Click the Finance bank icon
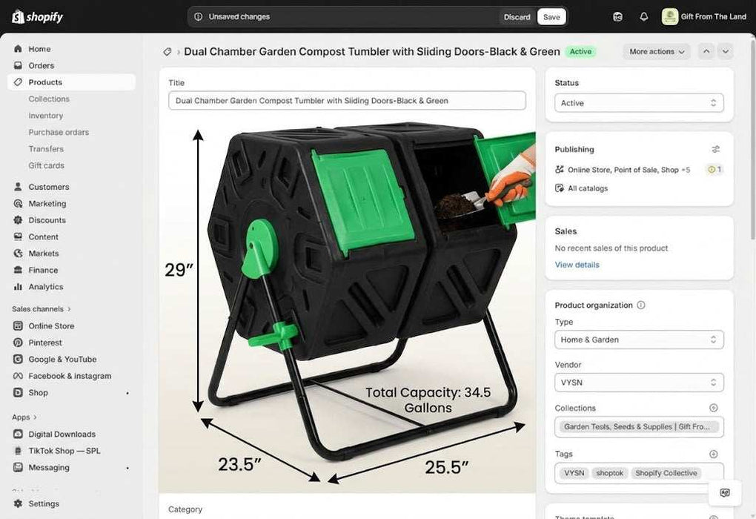This screenshot has height=519, width=756. [18, 270]
